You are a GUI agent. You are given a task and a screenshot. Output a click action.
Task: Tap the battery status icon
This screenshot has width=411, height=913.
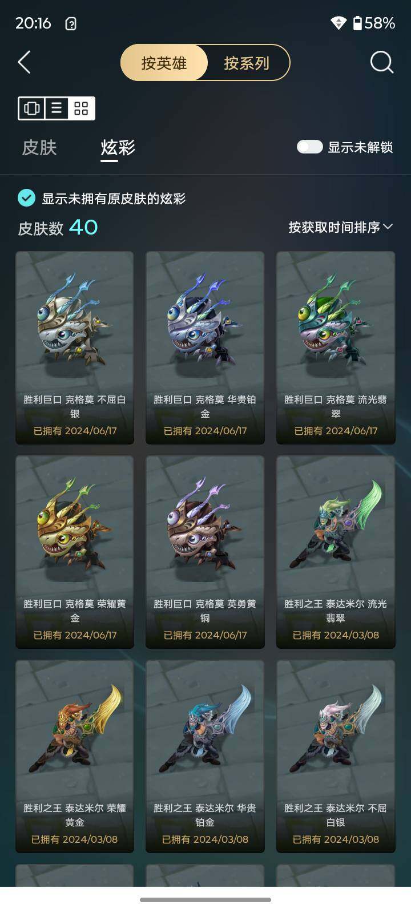357,23
